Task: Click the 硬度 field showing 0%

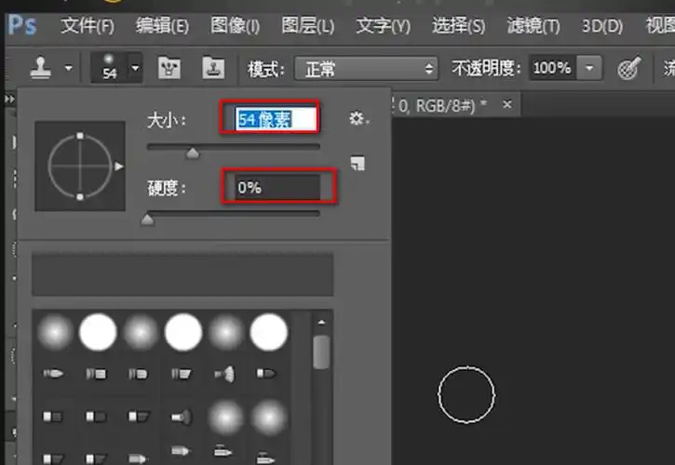Action: pyautogui.click(x=278, y=186)
